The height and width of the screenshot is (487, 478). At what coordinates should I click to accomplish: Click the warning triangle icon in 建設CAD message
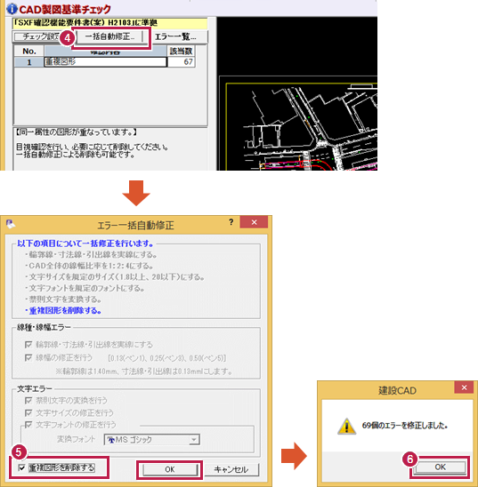point(347,427)
